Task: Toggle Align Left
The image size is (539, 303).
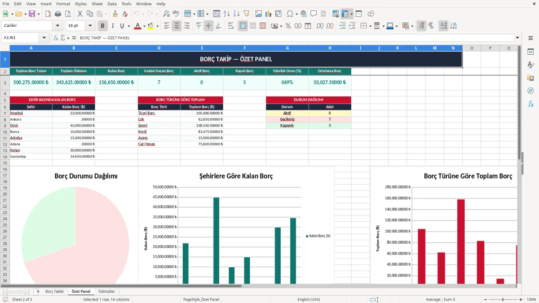Action: tap(167, 26)
